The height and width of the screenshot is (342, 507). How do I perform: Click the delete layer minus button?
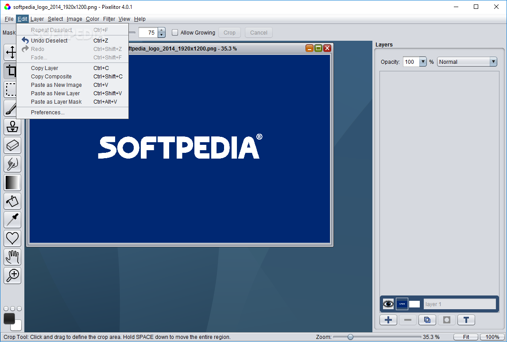click(x=408, y=320)
